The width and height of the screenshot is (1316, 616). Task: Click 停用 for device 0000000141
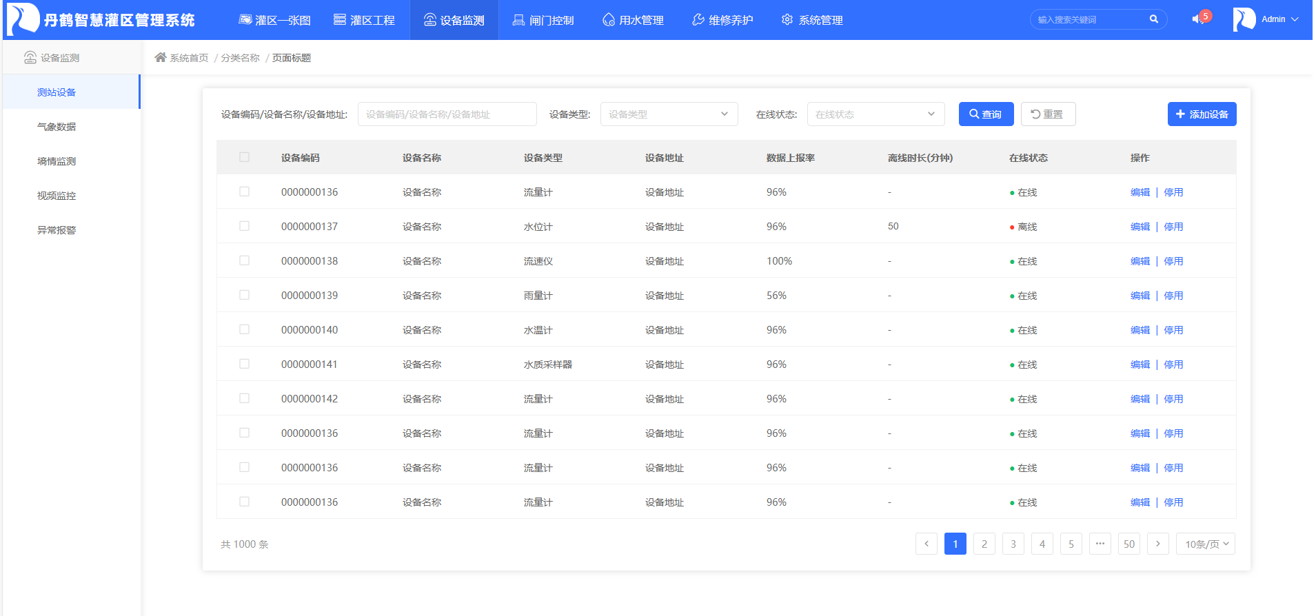point(1173,365)
